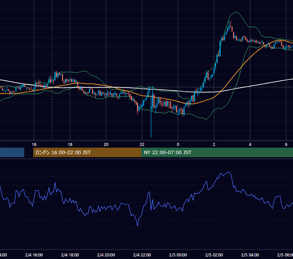Click the 4 hour label on price chart axis
Viewport: 293px width, 259px height.
250,145
